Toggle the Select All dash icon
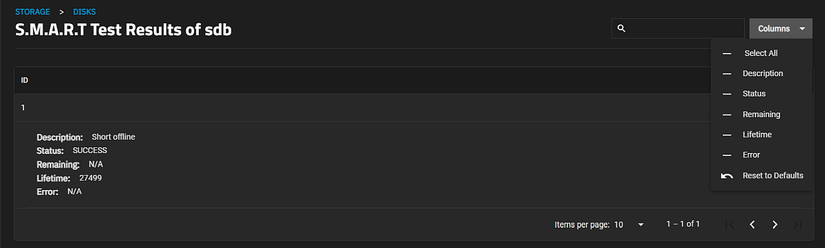Screen dimensions: 825x248 (727, 54)
